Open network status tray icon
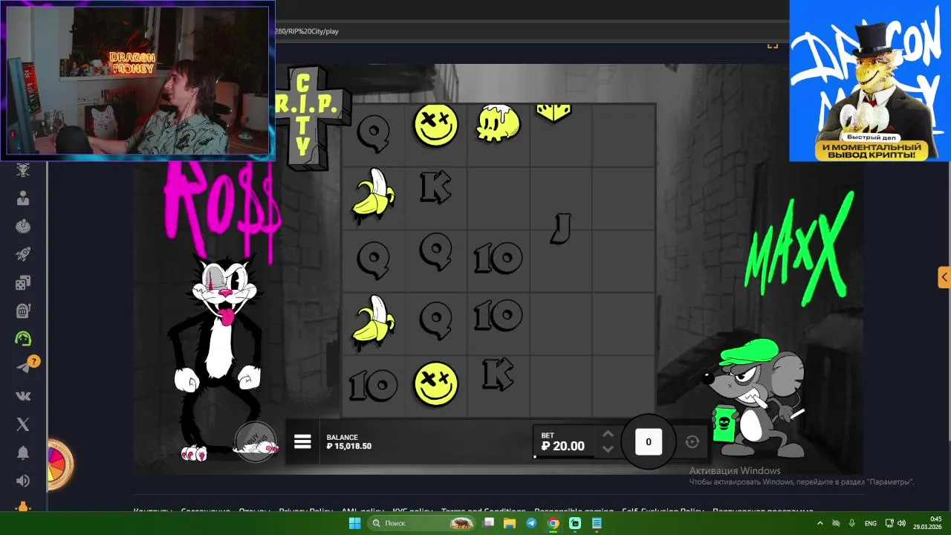This screenshot has width=951, height=535. tap(889, 523)
